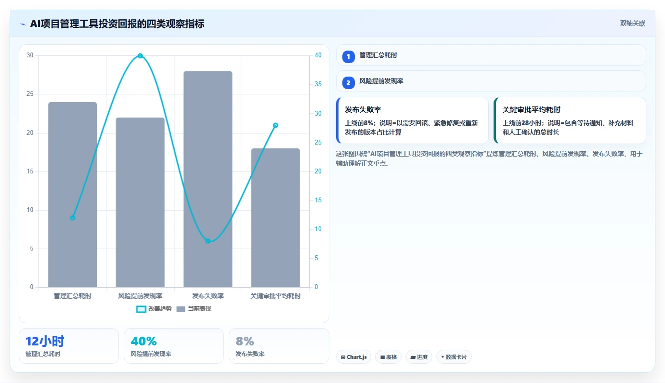Image resolution: width=665 pixels, height=383 pixels.
Task: Click the number 1 badge for 管理汇总耗时
Action: point(349,56)
